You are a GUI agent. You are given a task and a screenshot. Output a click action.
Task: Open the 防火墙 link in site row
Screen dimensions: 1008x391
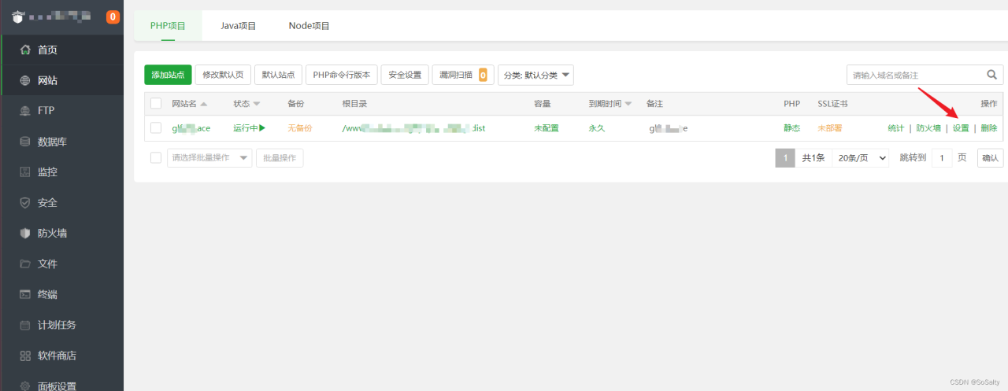click(x=928, y=127)
